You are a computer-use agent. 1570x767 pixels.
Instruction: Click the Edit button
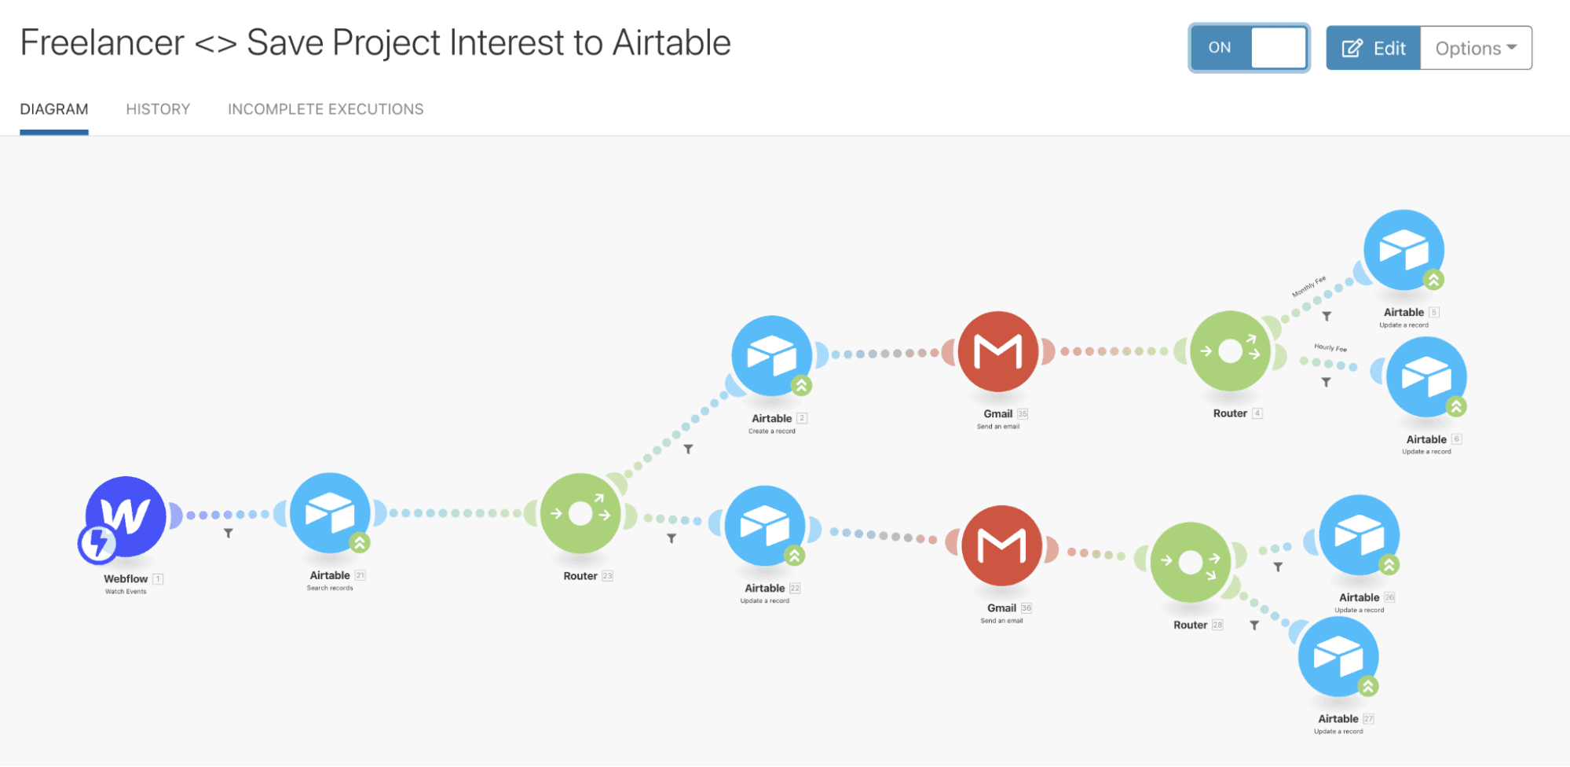tap(1373, 48)
